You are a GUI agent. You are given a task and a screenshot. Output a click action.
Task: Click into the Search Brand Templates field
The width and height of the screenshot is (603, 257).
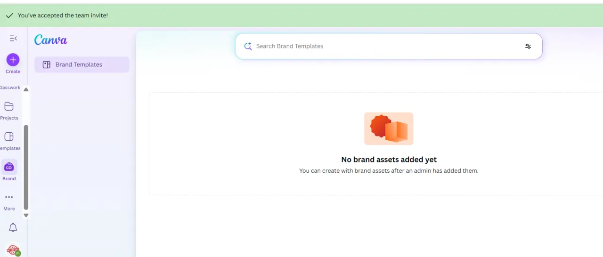tap(389, 46)
